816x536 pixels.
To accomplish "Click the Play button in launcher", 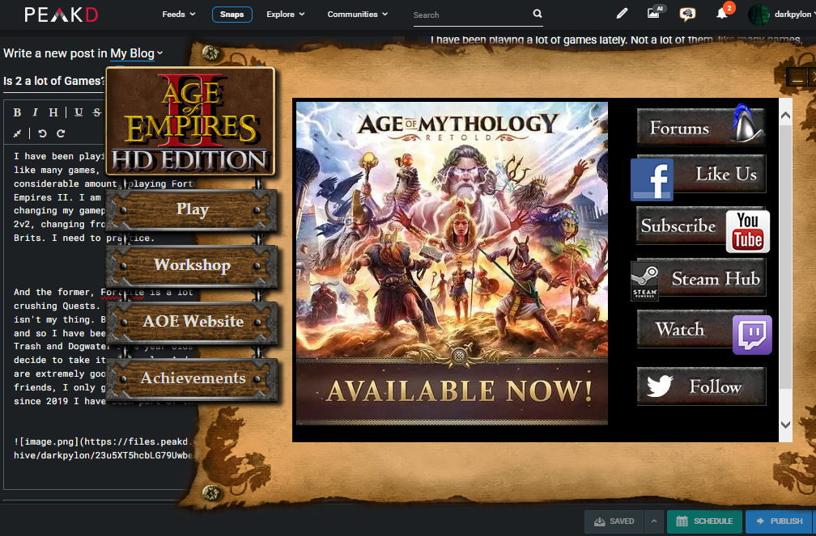I will (x=192, y=209).
